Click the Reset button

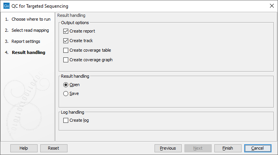point(53,148)
